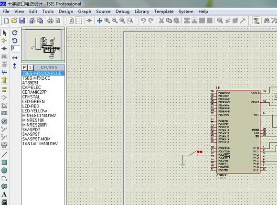Select the 2D Graphics Text tool
This screenshot has width=277, height=205.
point(4,194)
